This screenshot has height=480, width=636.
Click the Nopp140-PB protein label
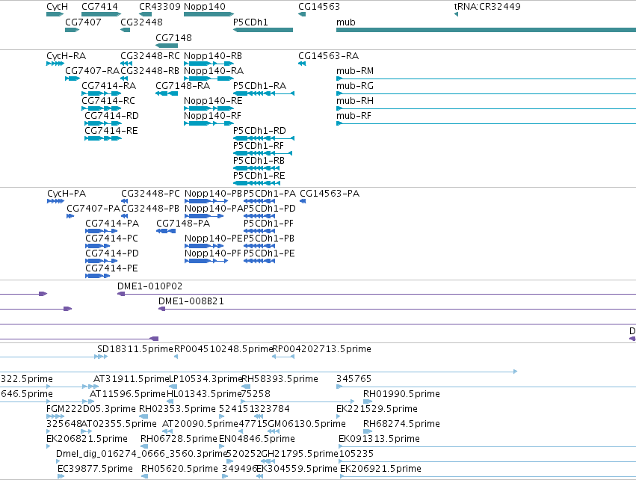[213, 194]
